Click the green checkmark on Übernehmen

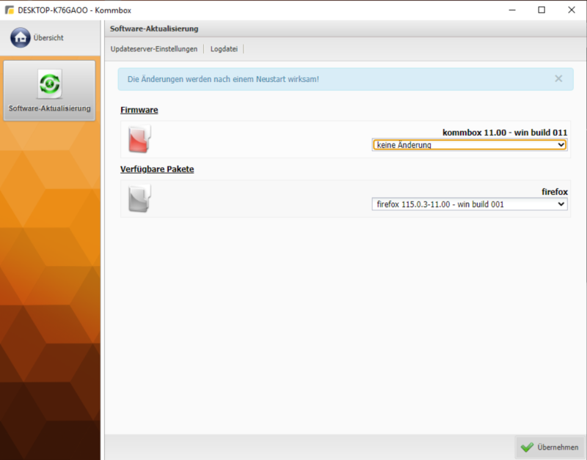(527, 447)
